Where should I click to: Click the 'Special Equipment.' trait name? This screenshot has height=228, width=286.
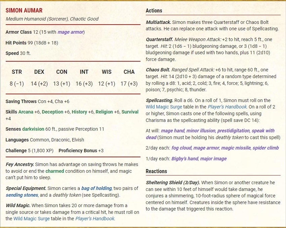(26, 188)
